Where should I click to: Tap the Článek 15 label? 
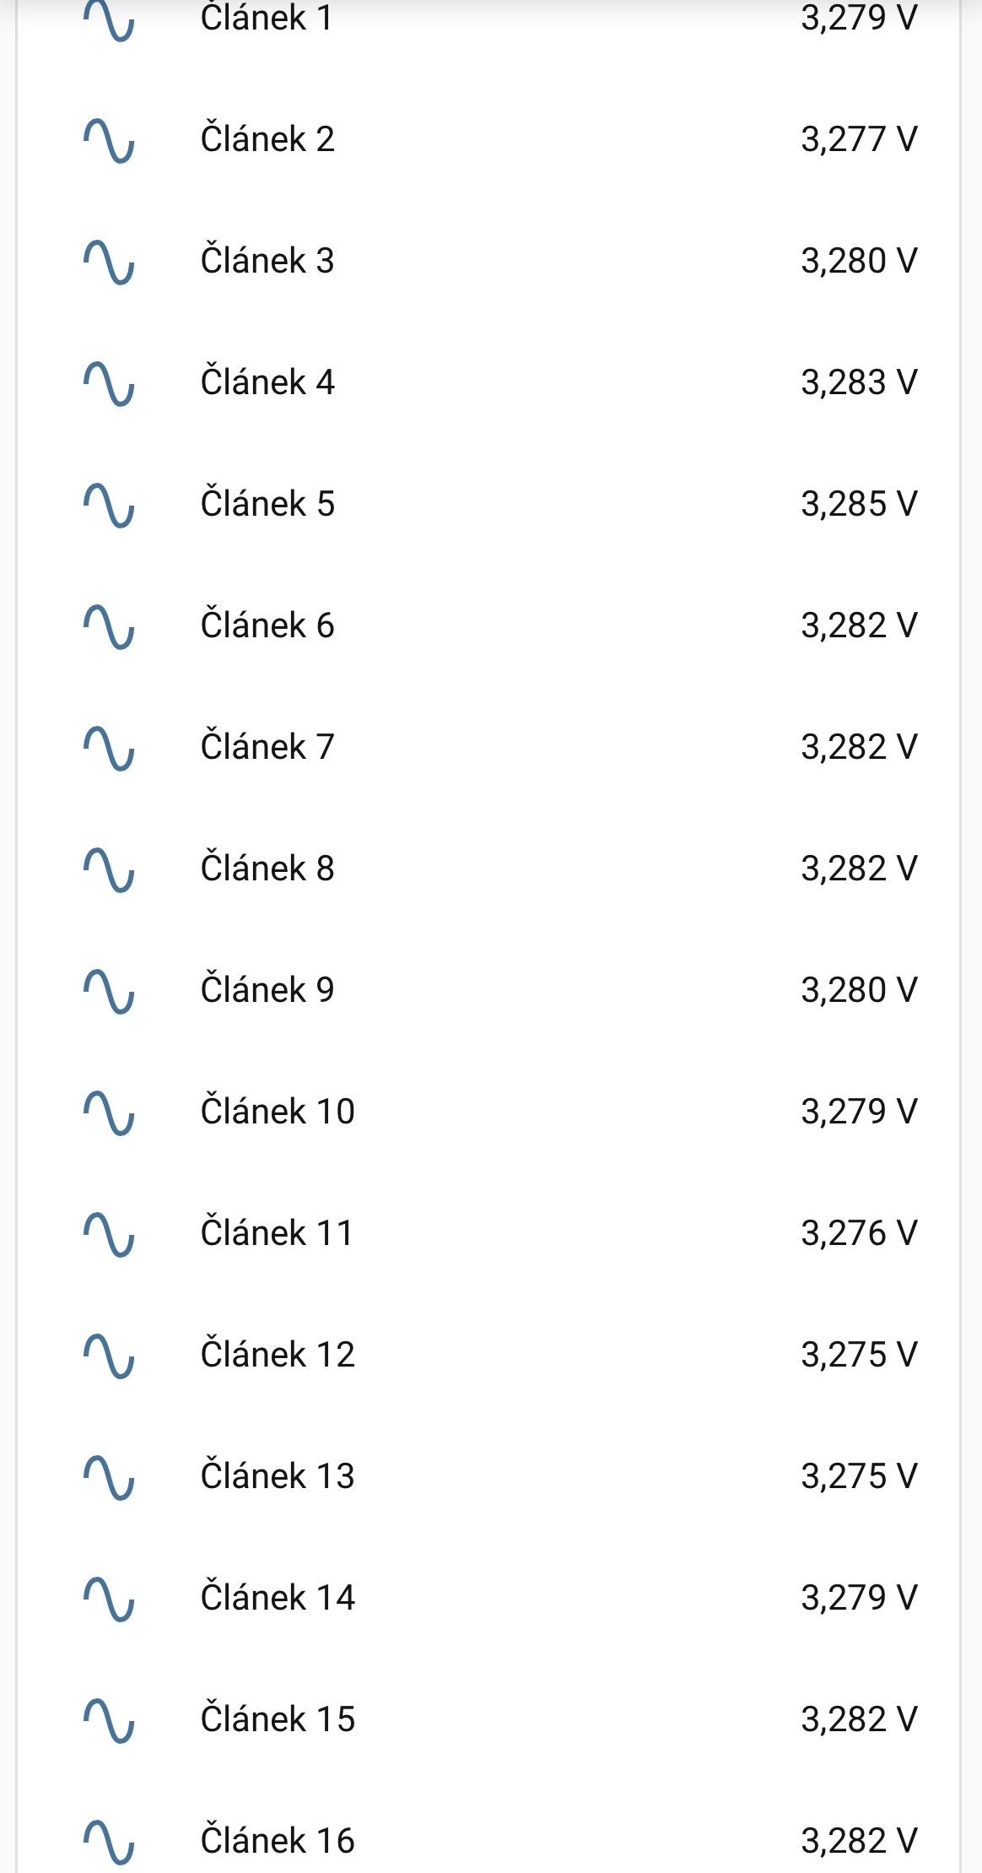(x=278, y=1719)
